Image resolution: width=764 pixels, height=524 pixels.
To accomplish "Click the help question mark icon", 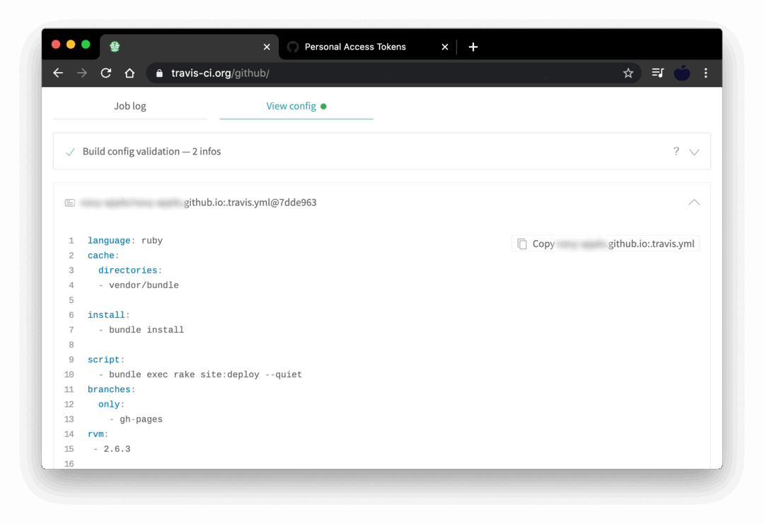I will (676, 151).
